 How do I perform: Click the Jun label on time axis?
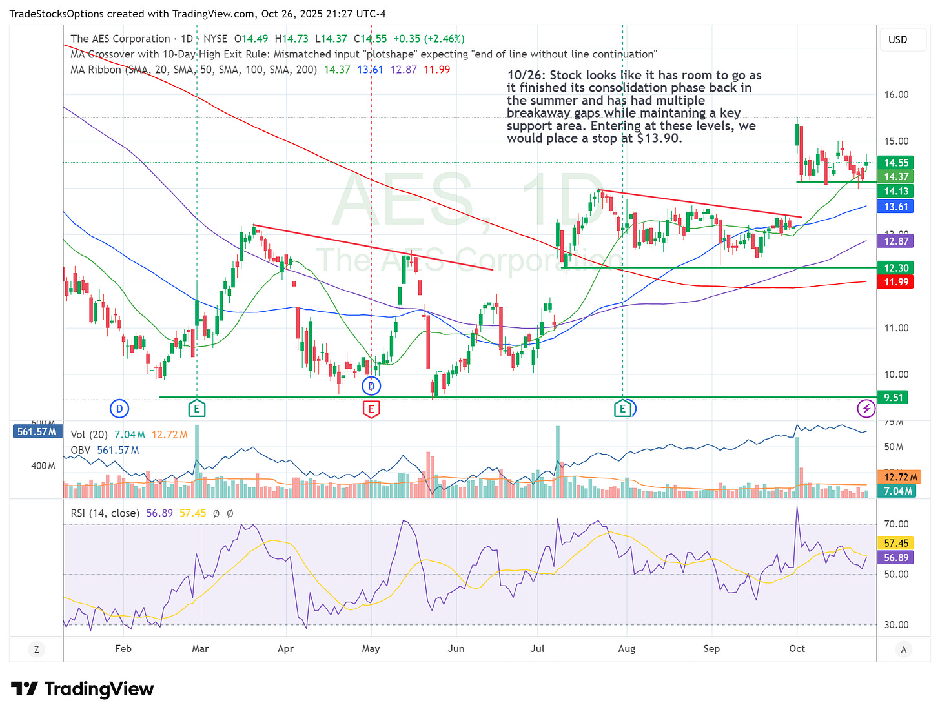point(456,648)
